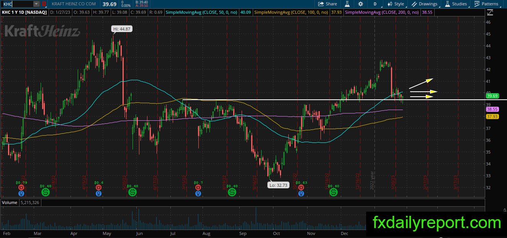The width and height of the screenshot is (507, 238).
Task: Click the $0.63 earnings phone icon
Action: (301, 187)
